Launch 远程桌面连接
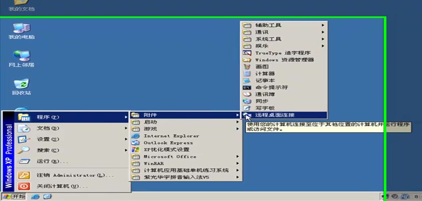 tap(284, 115)
